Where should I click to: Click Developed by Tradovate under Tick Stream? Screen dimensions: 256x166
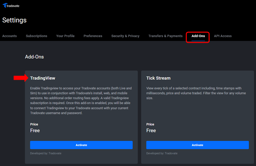[x=162, y=153]
